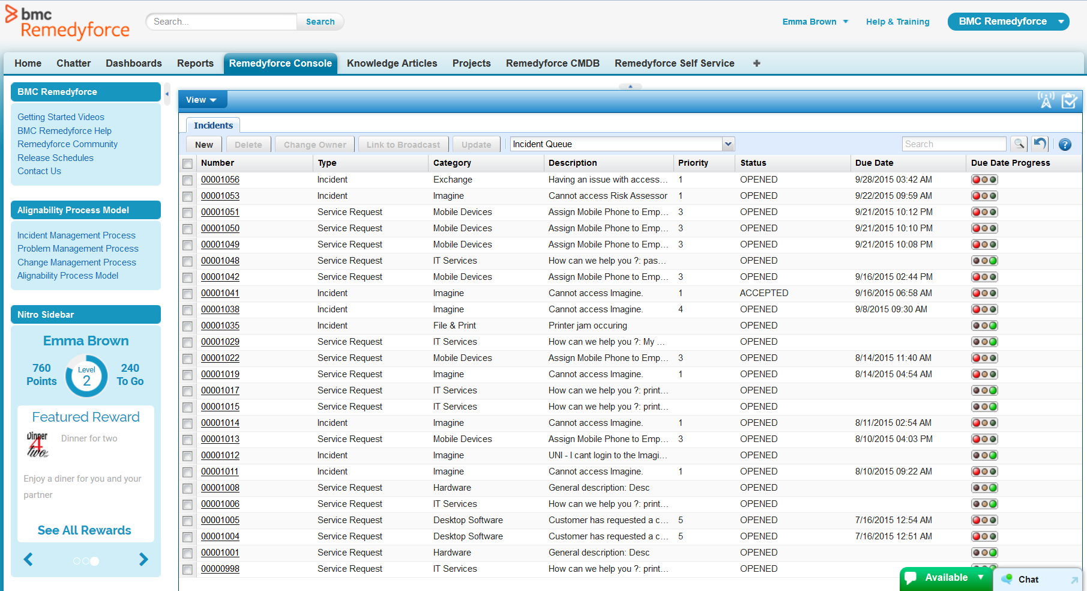Click the magnifier search icon in incident toolbar

click(x=1019, y=144)
